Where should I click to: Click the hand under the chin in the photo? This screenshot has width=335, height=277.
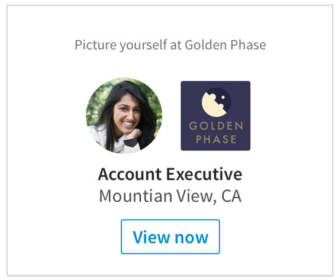click(x=133, y=134)
